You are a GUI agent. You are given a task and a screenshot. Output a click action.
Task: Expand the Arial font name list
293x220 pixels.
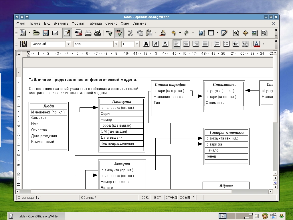click(x=116, y=44)
